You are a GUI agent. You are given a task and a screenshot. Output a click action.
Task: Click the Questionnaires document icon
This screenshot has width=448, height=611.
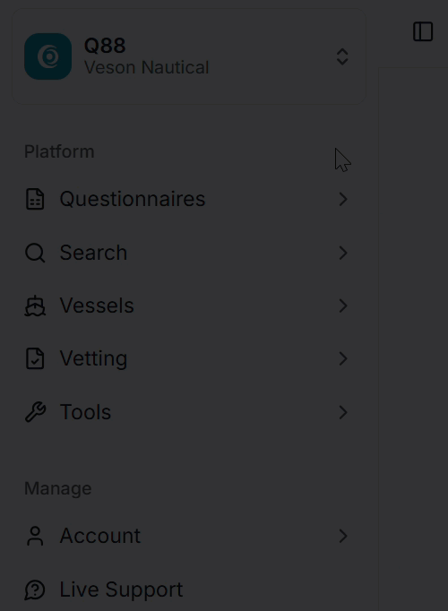click(35, 199)
